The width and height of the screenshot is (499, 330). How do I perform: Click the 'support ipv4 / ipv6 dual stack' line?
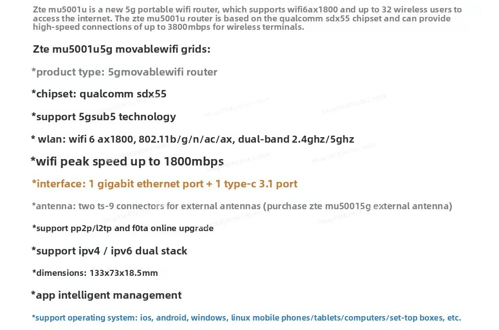(x=109, y=250)
